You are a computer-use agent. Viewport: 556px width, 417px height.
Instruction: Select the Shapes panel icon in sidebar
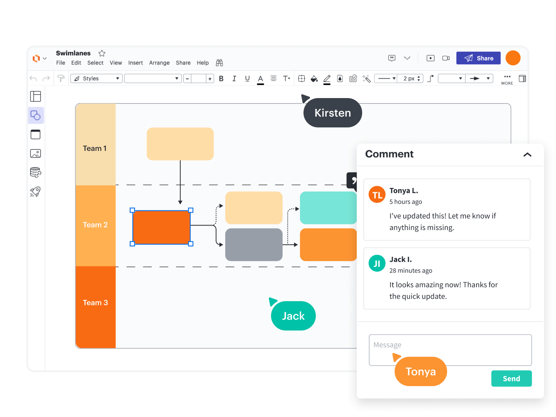[x=36, y=115]
